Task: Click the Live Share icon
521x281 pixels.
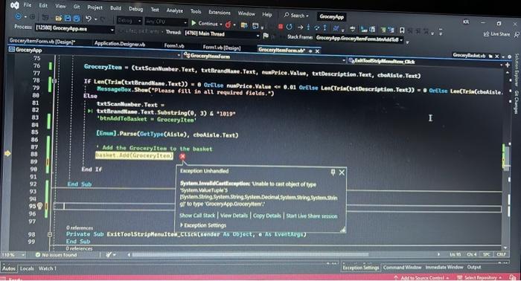Action: [x=487, y=34]
